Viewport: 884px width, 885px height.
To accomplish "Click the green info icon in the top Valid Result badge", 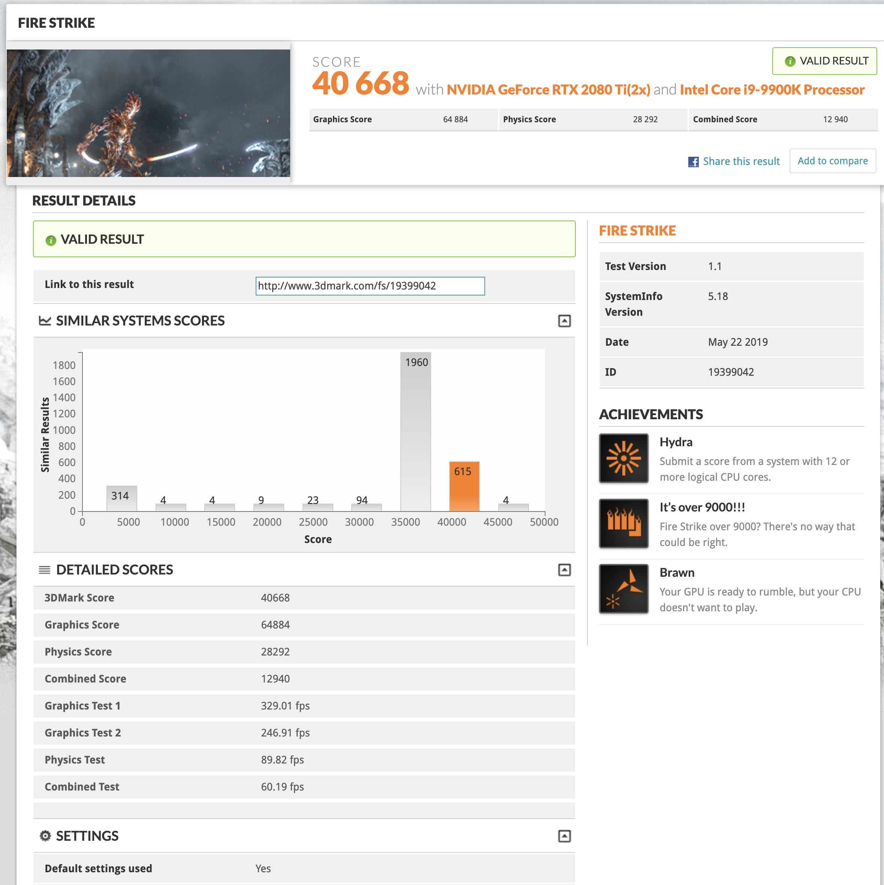I will (x=790, y=61).
